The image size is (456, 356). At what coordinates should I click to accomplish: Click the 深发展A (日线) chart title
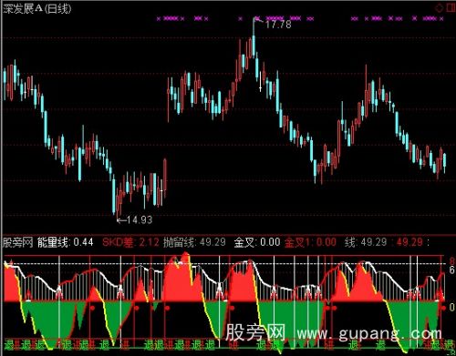click(37, 8)
